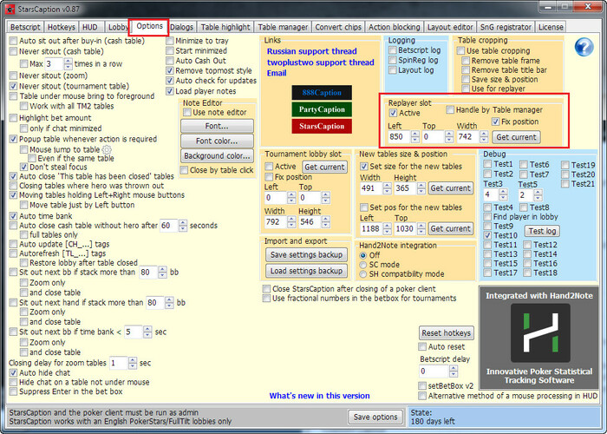Viewport: 607px width, 434px height.
Task: Click Save options button
Action: coord(375,417)
